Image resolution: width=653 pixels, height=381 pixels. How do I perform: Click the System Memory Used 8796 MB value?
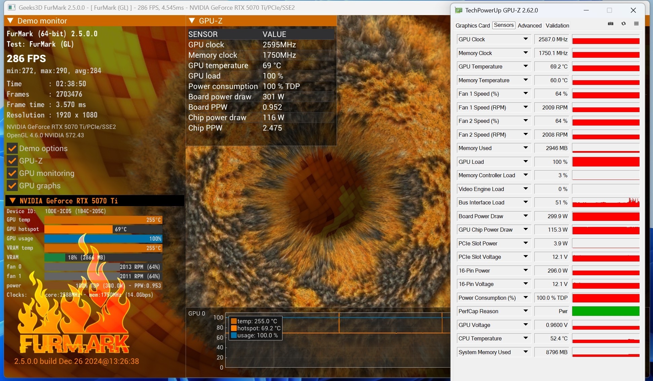551,352
